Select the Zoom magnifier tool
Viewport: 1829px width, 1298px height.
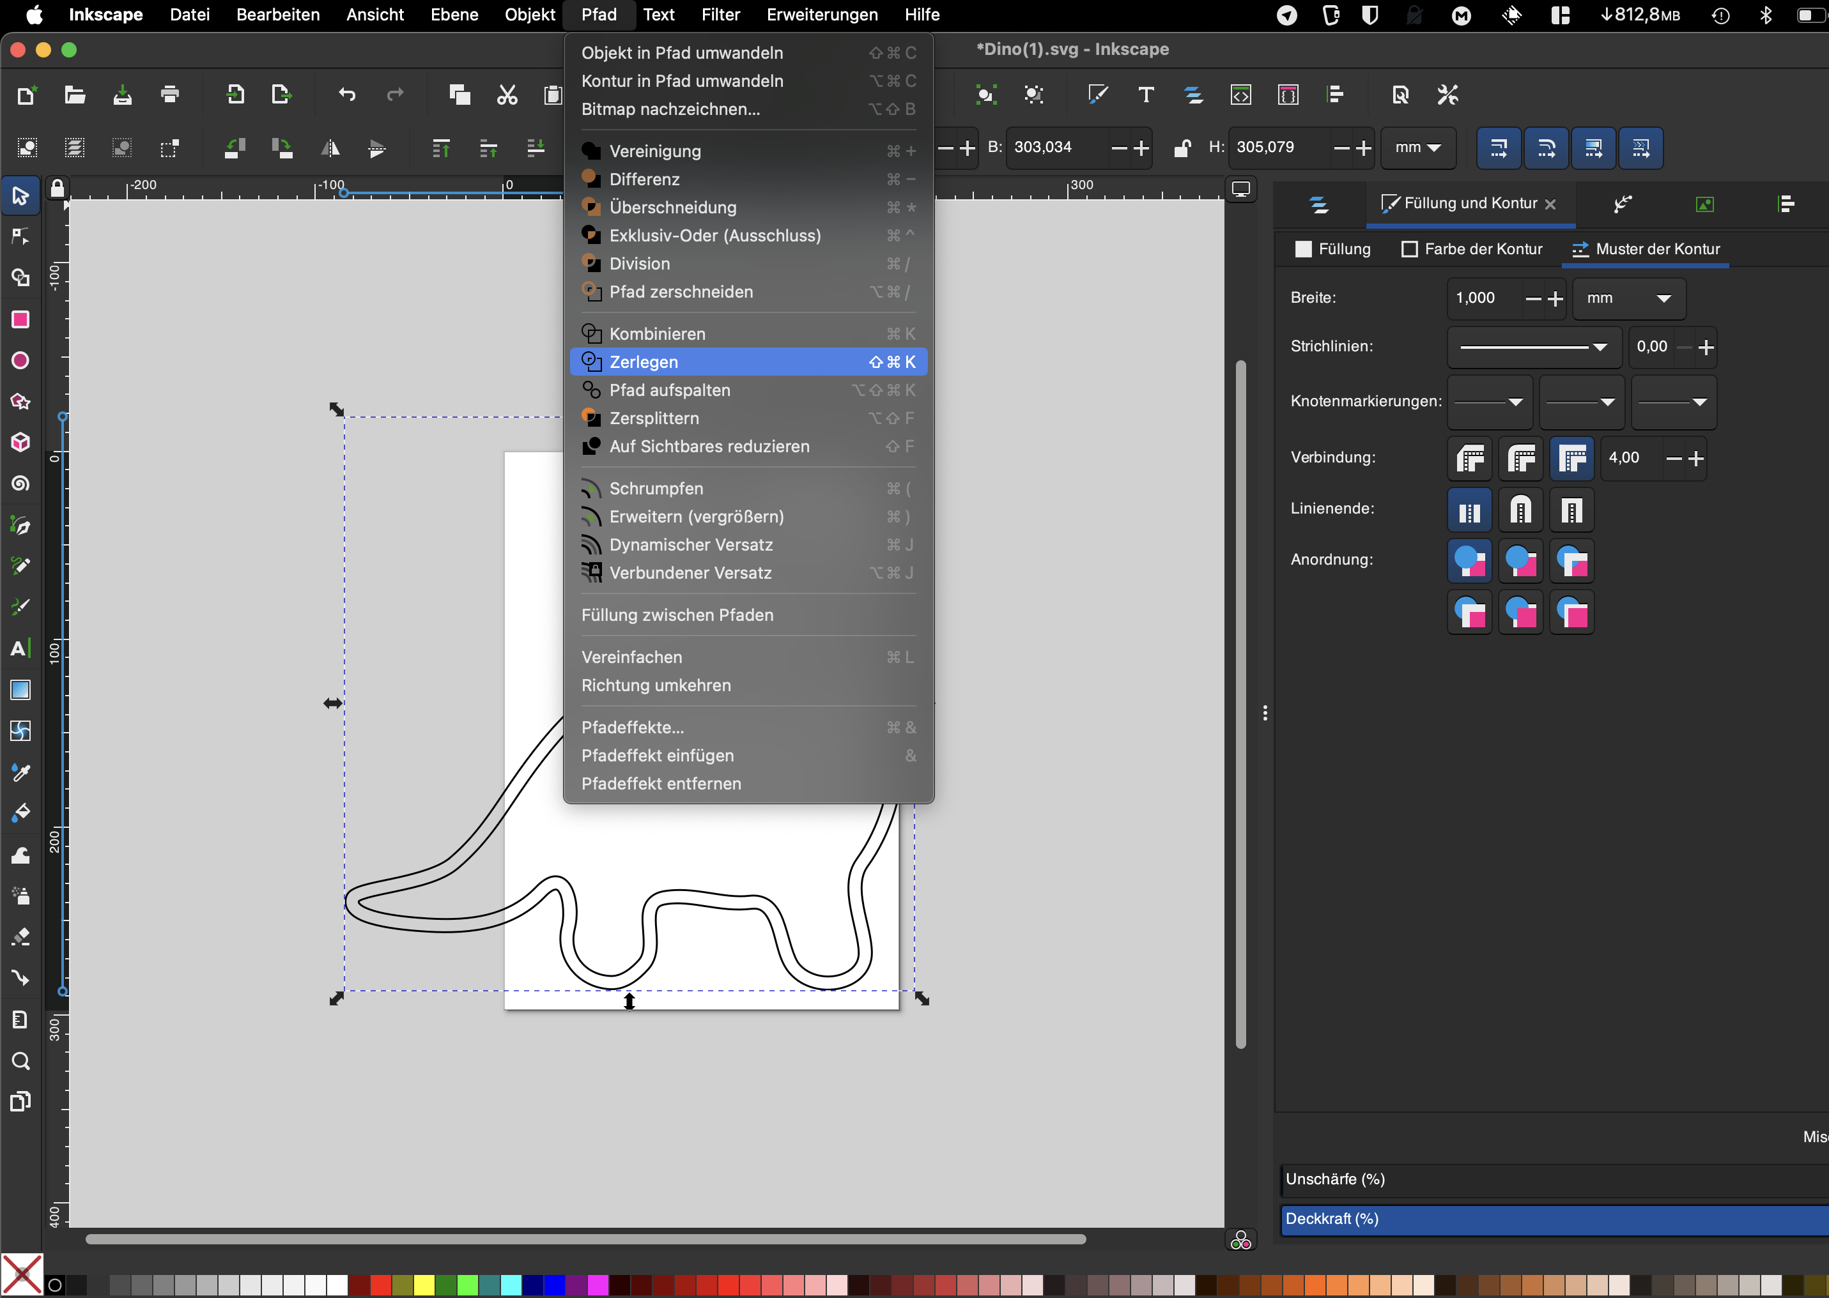tap(21, 1060)
